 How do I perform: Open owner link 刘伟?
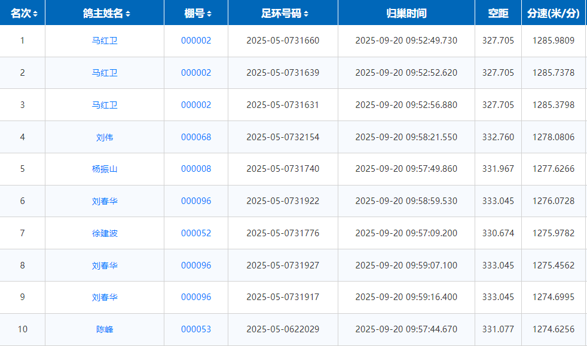click(105, 137)
